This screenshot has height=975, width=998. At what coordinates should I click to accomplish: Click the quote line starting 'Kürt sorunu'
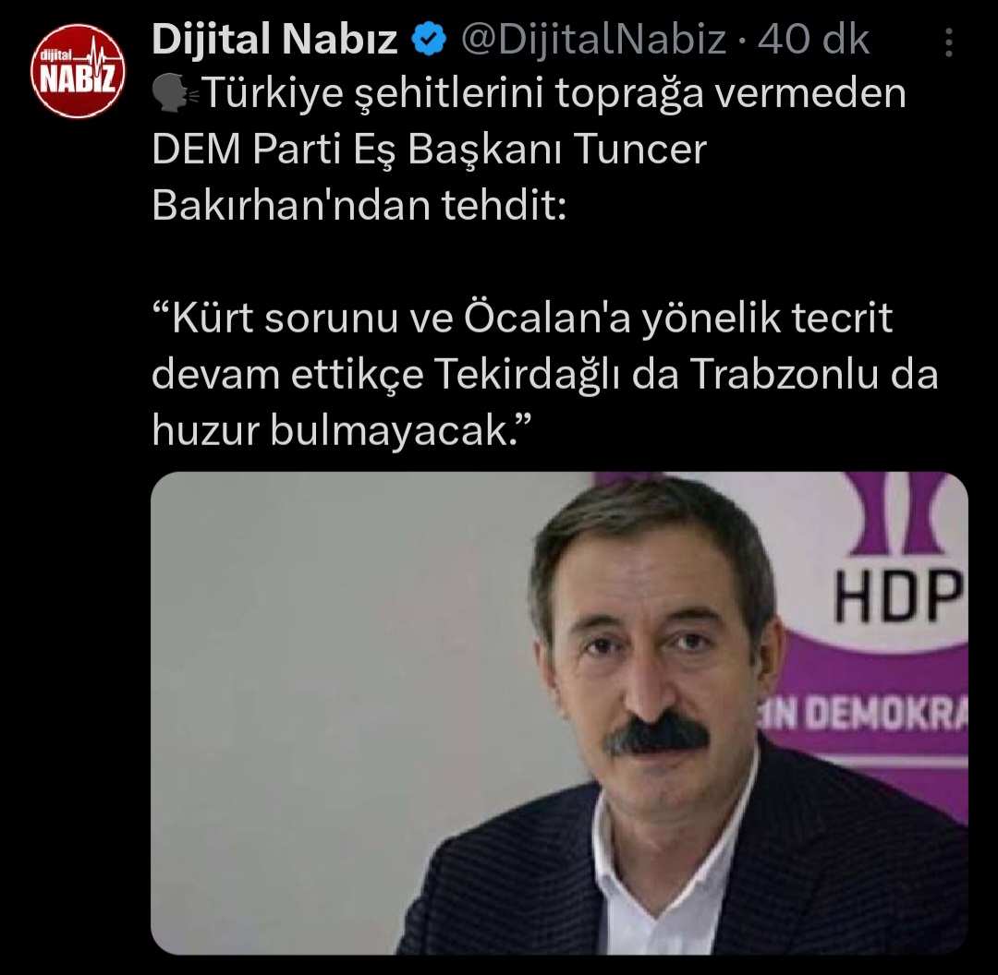pos(522,318)
